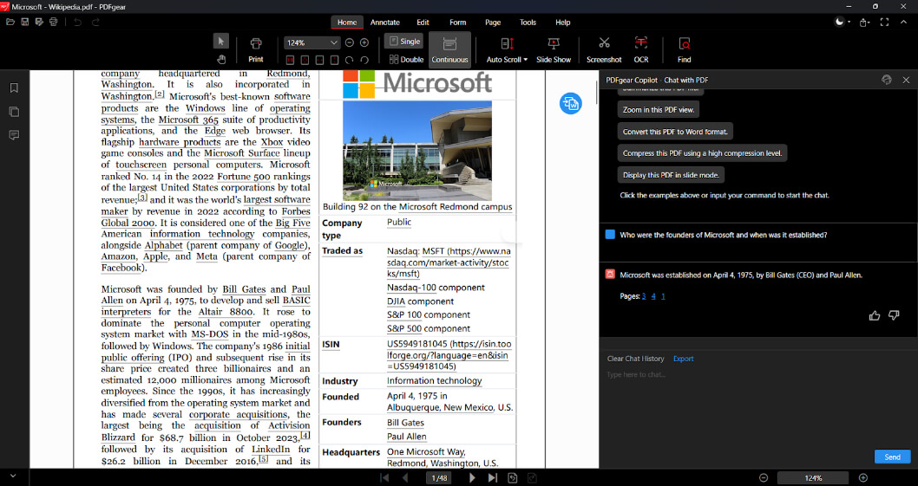This screenshot has width=918, height=486.
Task: Select the arrow cursor tool
Action: pyautogui.click(x=221, y=41)
